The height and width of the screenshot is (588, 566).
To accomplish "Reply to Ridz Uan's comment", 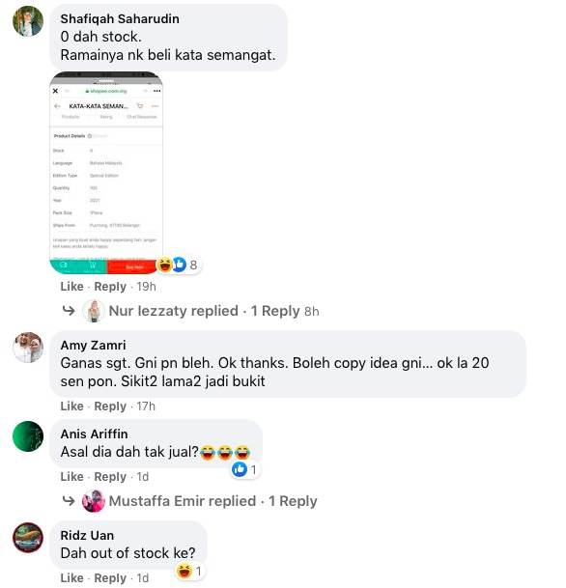I will [x=110, y=578].
